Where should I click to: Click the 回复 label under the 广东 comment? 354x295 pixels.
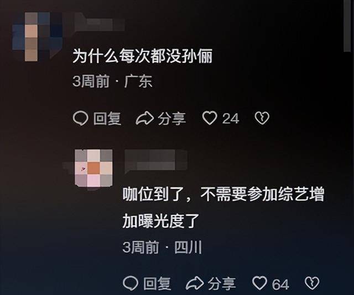pos(107,119)
